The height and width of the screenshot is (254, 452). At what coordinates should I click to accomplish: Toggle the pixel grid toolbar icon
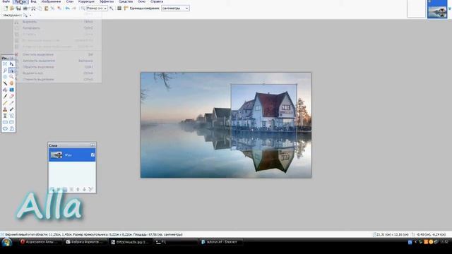[x=119, y=8]
